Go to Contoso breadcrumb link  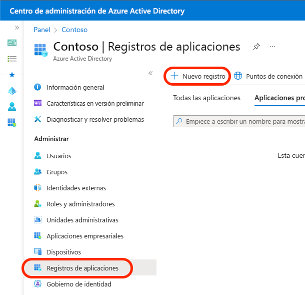pos(74,30)
